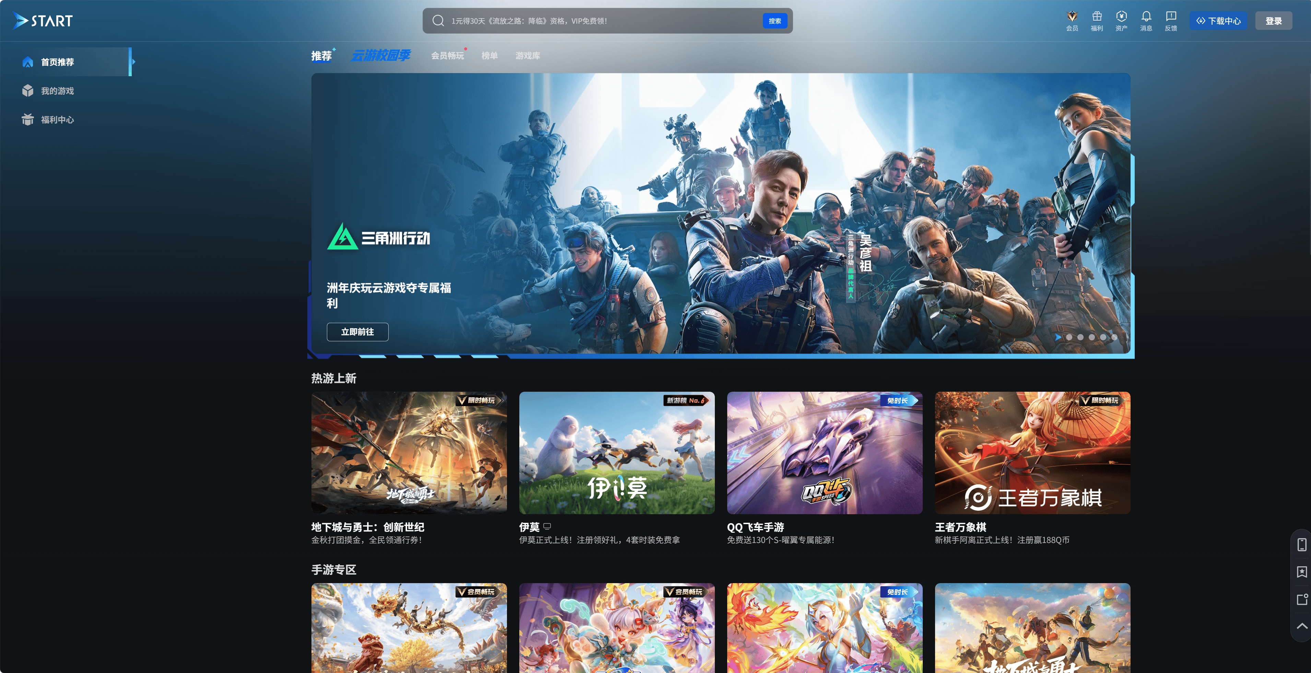Viewport: 1311px width, 673px height.
Task: Click the 免时长 badge on third 手游专区 card
Action: point(899,592)
